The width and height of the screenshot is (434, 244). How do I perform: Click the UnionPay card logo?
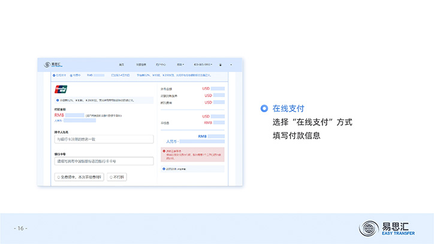click(61, 89)
